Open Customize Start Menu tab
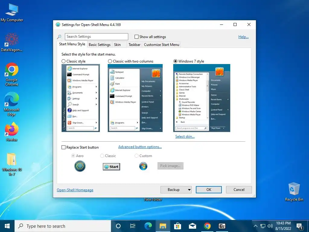 pos(162,45)
